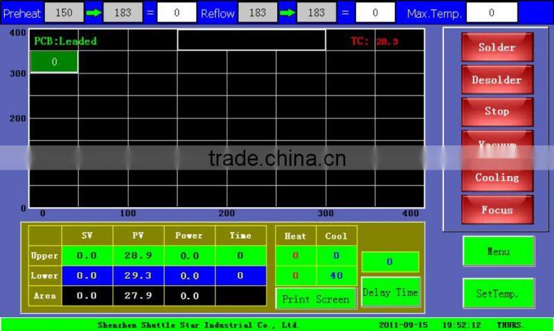Screen dimensions: 554x331
Task: Click the empty white box atop the graph
Action: (251, 39)
